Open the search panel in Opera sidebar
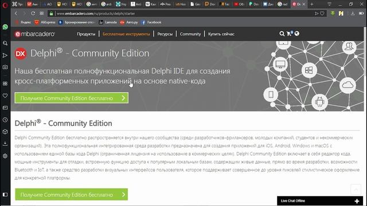The image size is (367, 206). pos(5,43)
